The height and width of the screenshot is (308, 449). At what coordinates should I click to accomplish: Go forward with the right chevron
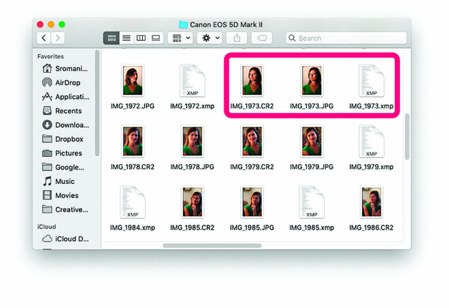tap(58, 38)
